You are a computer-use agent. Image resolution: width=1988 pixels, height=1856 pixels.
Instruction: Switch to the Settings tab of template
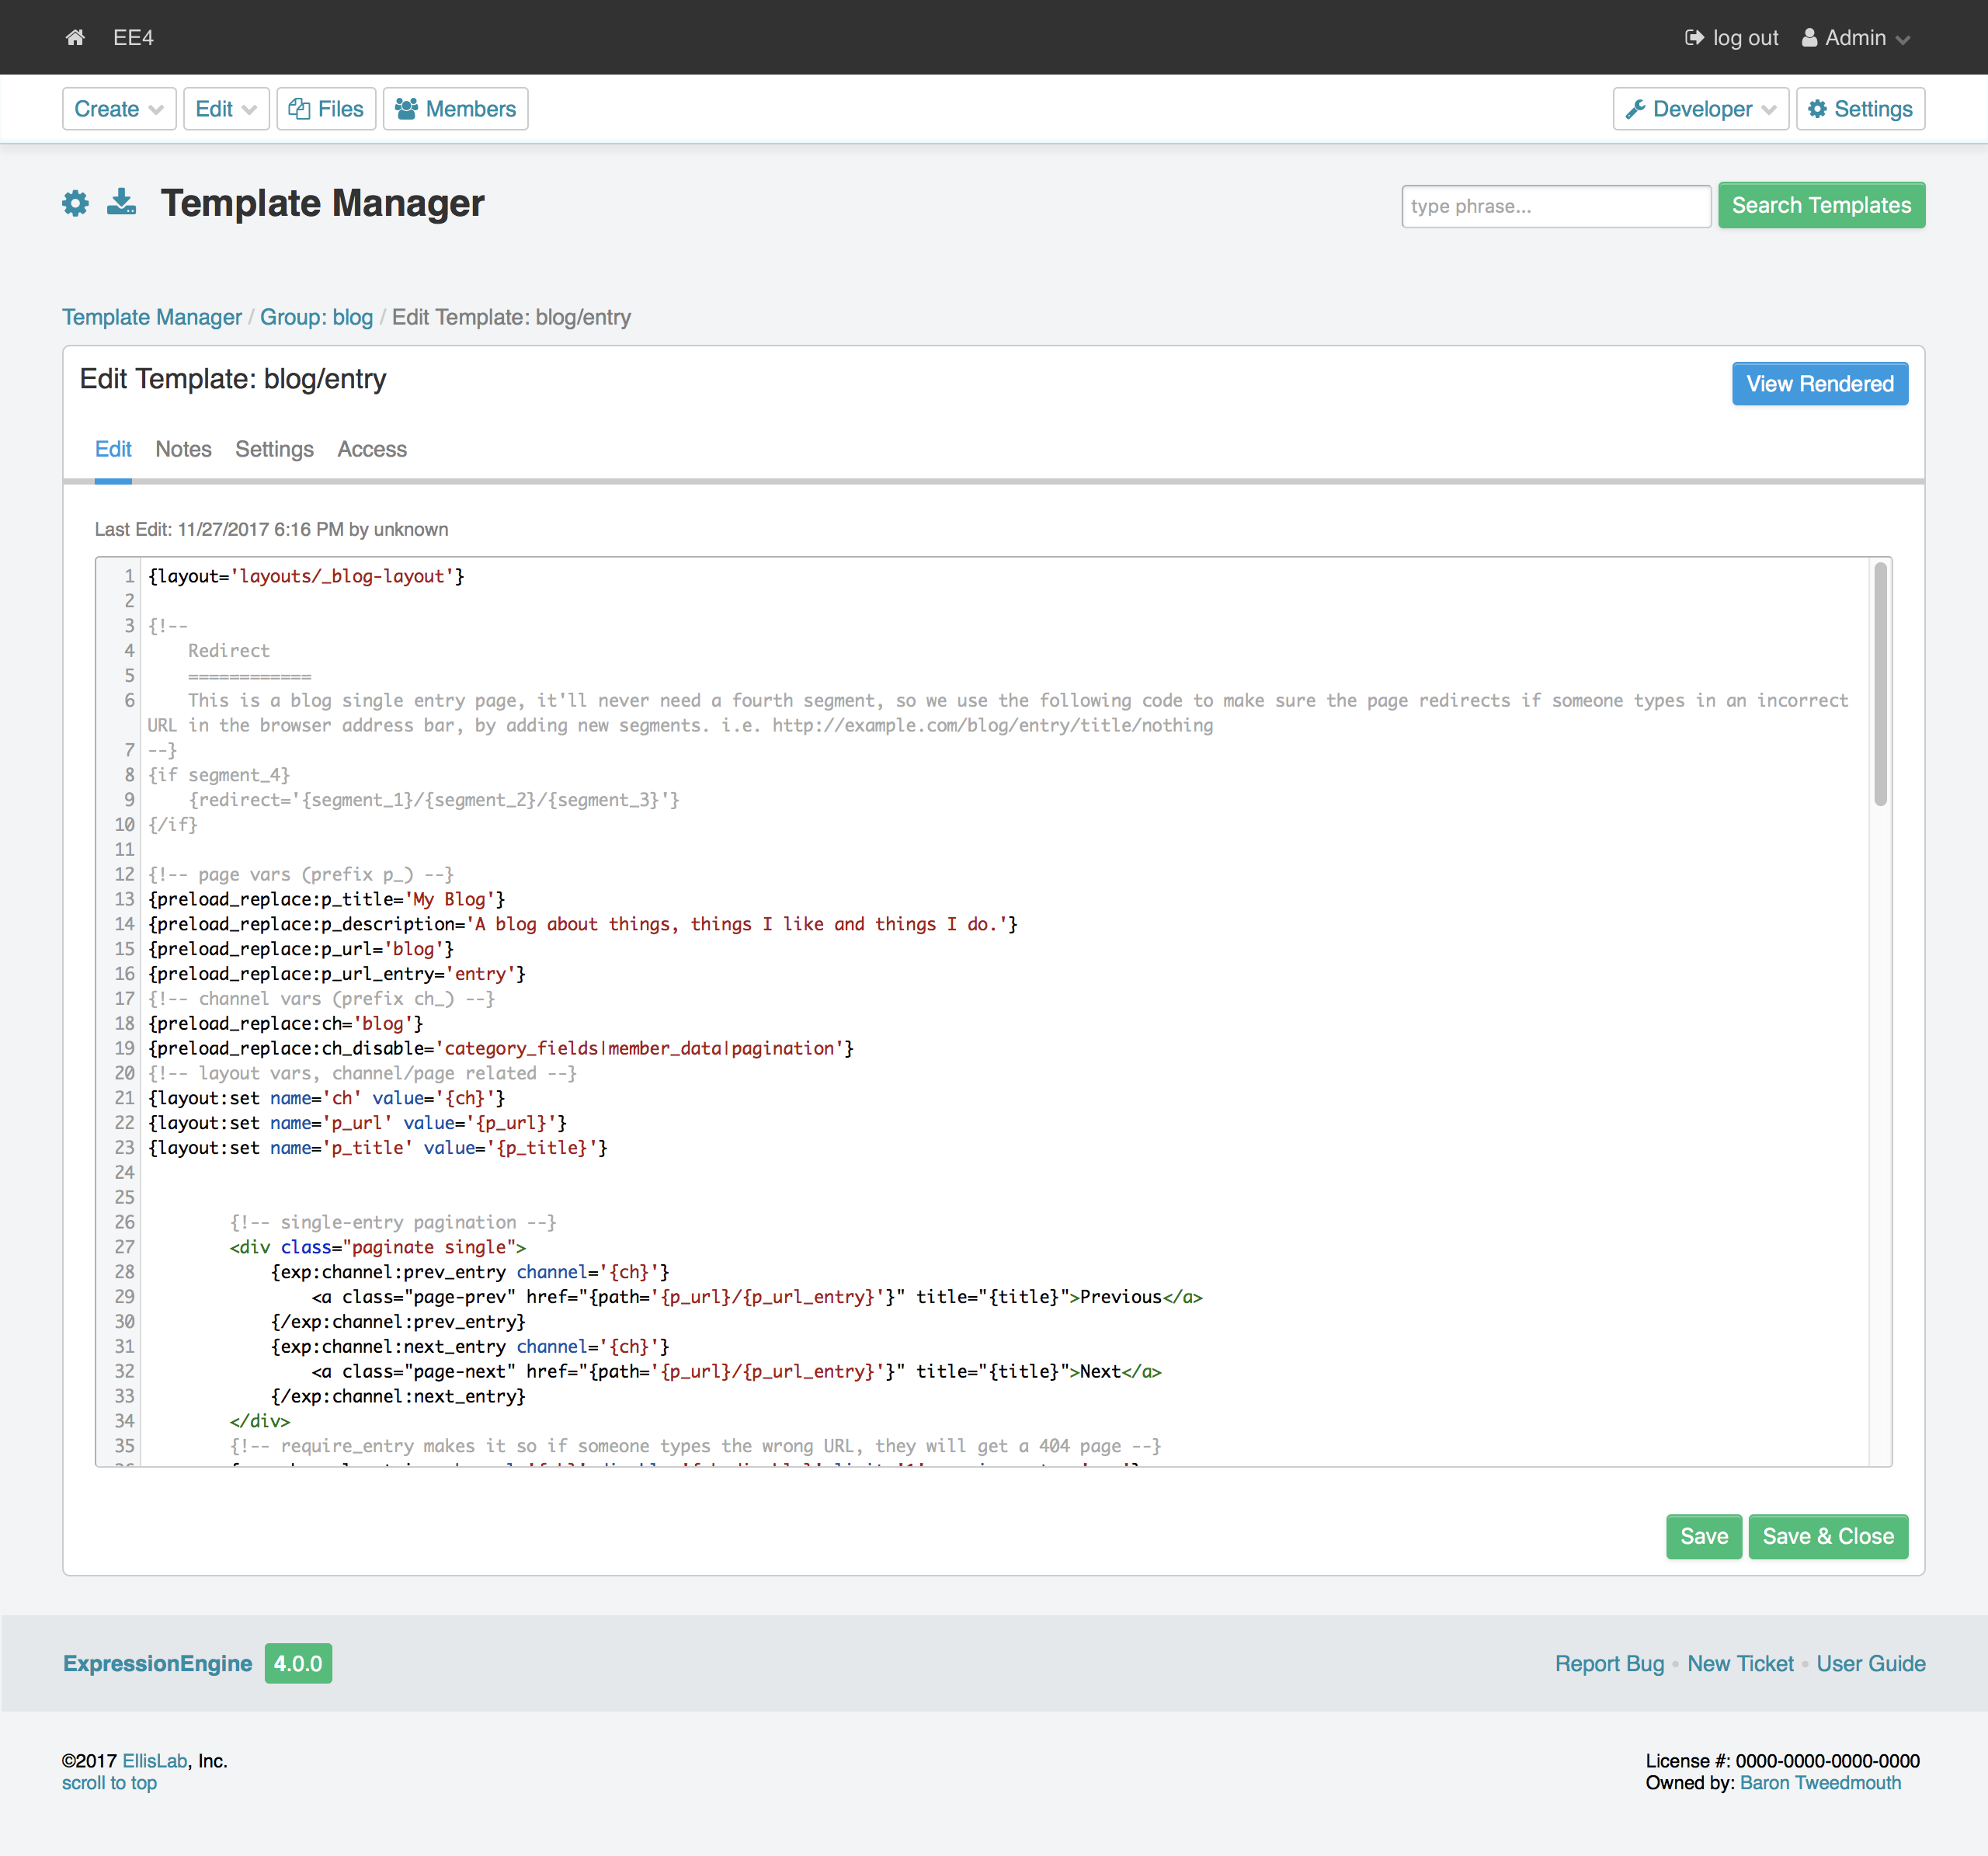274,450
